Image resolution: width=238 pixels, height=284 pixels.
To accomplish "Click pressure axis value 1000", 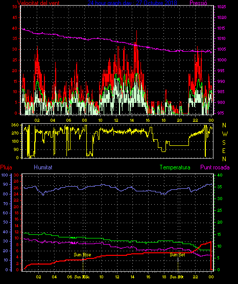I will (222, 60).
